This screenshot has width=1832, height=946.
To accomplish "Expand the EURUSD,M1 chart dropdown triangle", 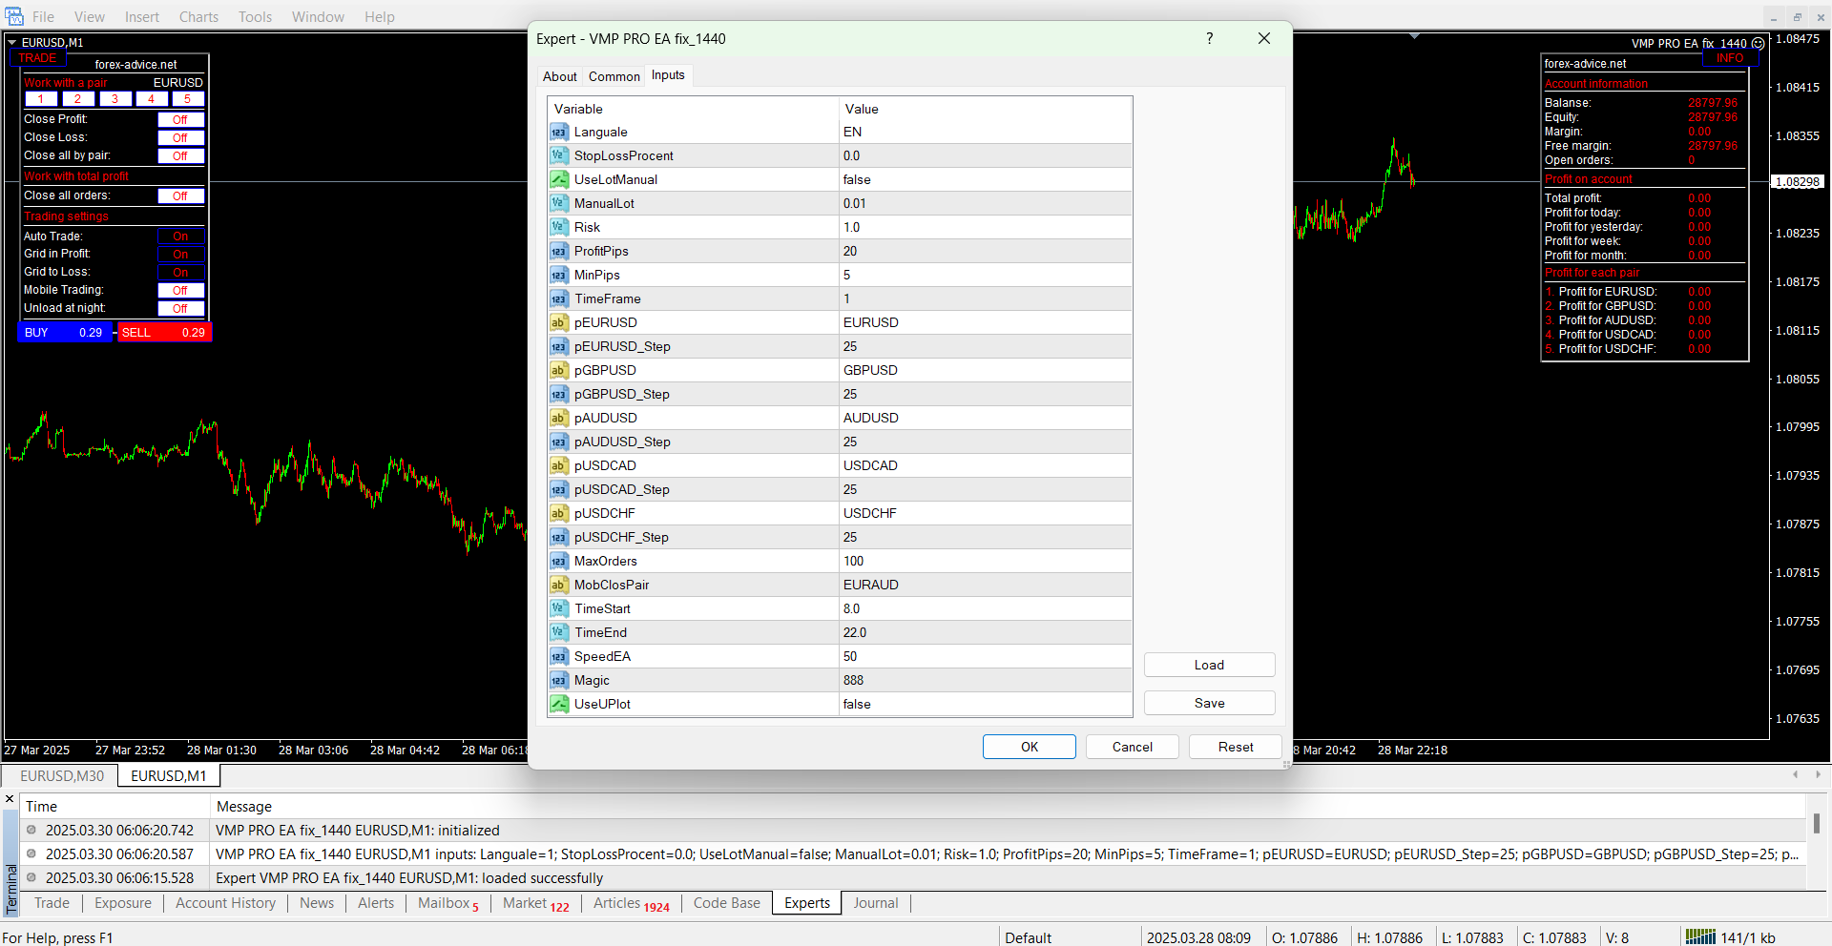I will click(x=12, y=43).
